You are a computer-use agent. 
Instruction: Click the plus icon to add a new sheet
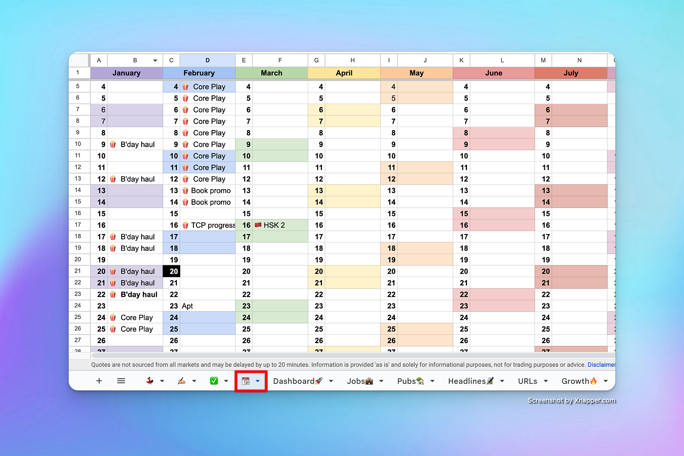(x=99, y=381)
